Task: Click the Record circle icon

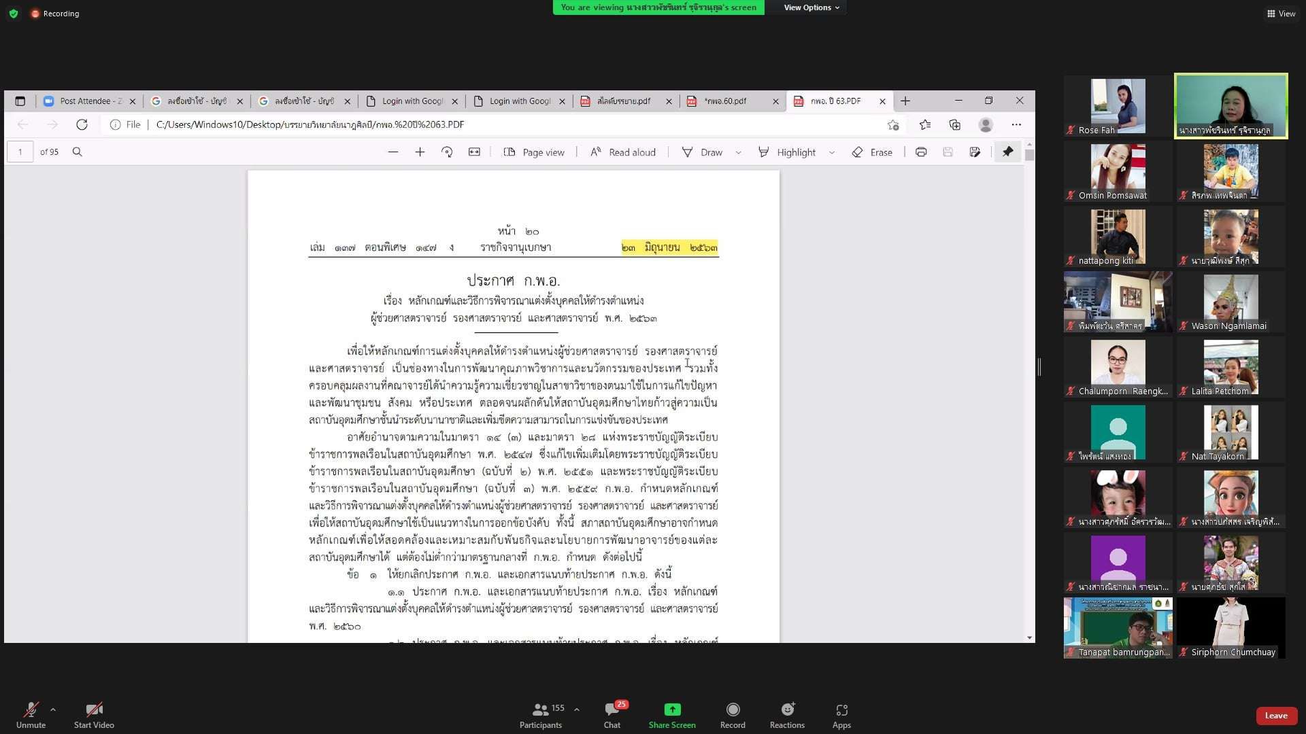Action: [733, 710]
